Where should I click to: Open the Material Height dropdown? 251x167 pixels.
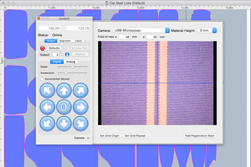click(x=207, y=31)
